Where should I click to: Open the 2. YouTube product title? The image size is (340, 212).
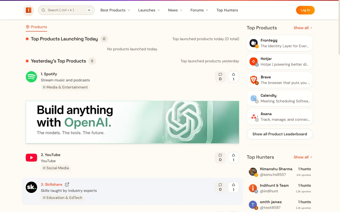tap(50, 155)
